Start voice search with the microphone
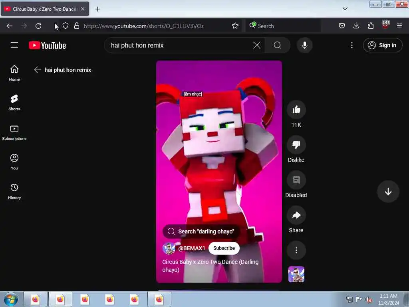Viewport: 409px width, 307px height. pos(304,45)
